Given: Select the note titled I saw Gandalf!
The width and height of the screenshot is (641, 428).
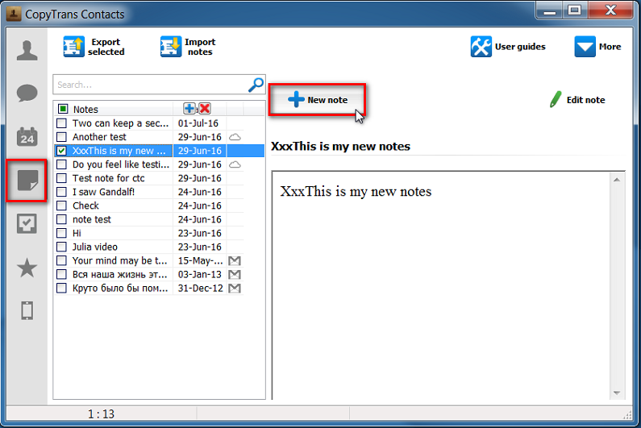Looking at the screenshot, I should click(x=103, y=192).
